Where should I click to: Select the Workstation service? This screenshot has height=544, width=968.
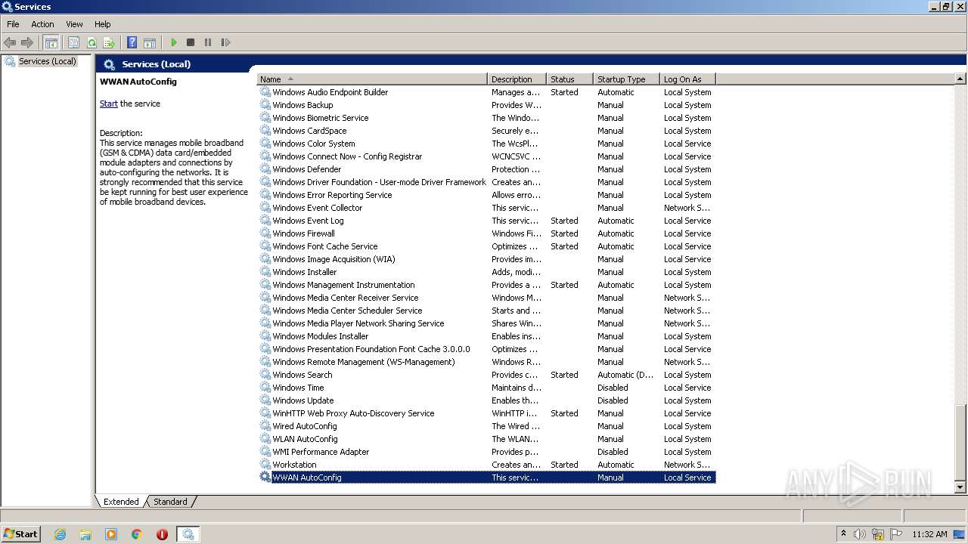coord(486,465)
